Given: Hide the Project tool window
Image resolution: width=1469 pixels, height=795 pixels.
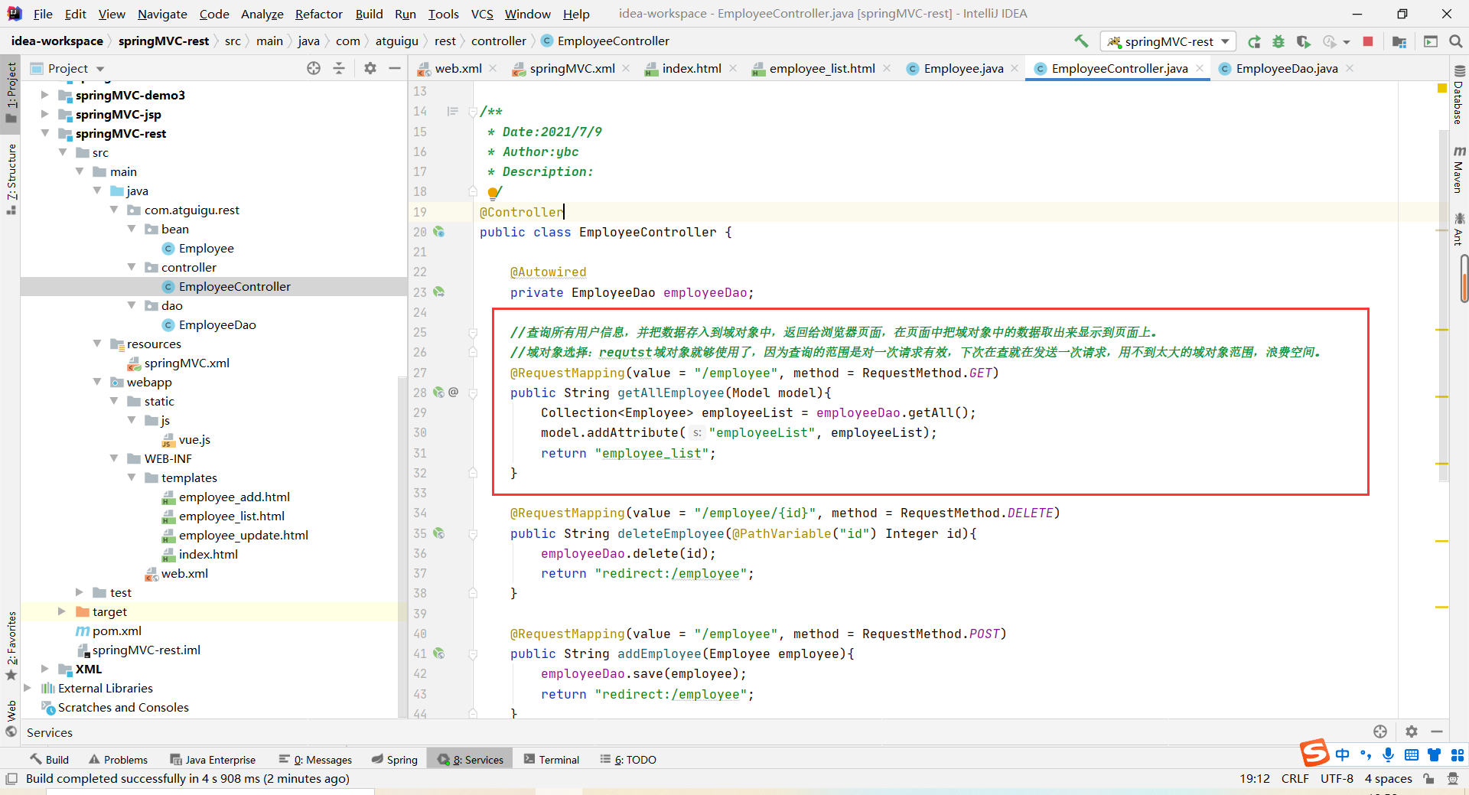Looking at the screenshot, I should coord(395,68).
